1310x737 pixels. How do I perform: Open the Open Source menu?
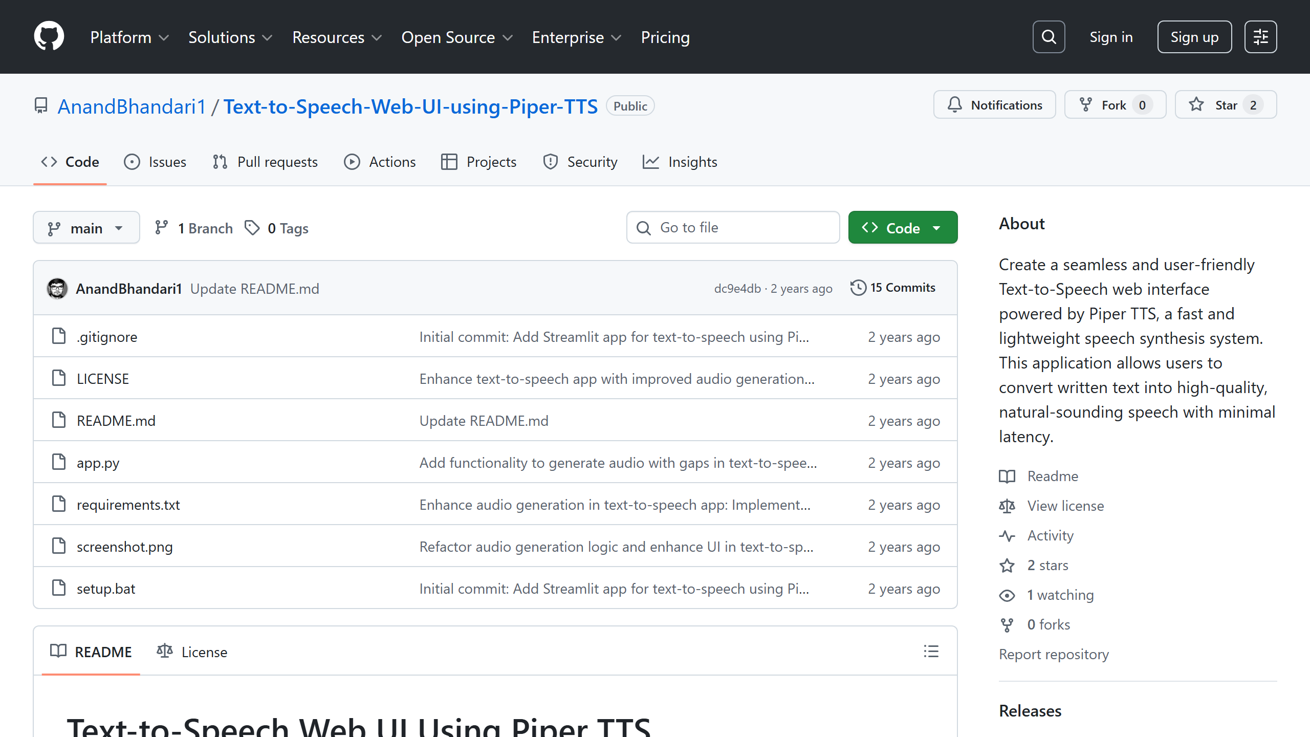pyautogui.click(x=456, y=37)
